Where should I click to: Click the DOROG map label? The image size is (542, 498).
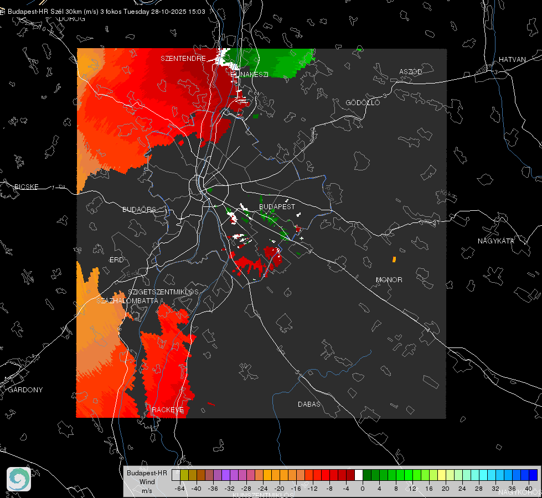[x=72, y=19]
